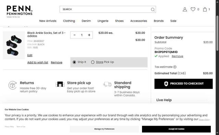Open the Brands menu

(x=159, y=21)
